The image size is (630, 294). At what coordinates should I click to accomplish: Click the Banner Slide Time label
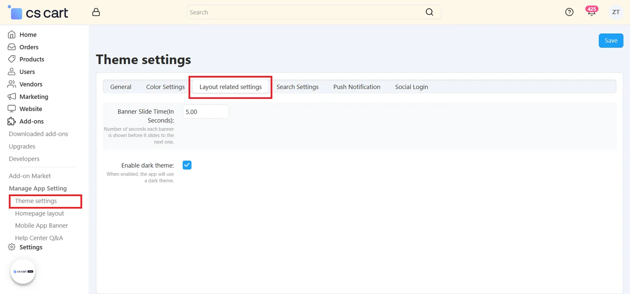[146, 116]
